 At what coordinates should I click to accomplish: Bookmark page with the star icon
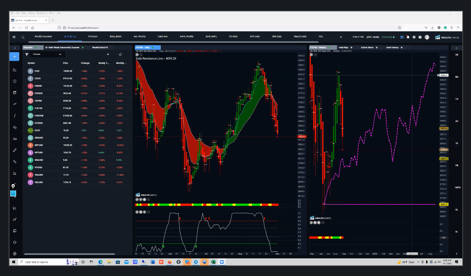[399, 27]
